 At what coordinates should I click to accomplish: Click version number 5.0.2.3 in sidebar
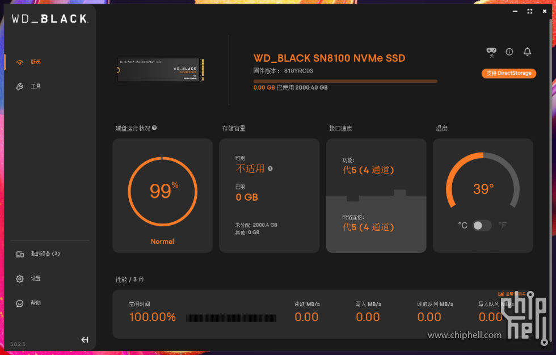click(18, 344)
